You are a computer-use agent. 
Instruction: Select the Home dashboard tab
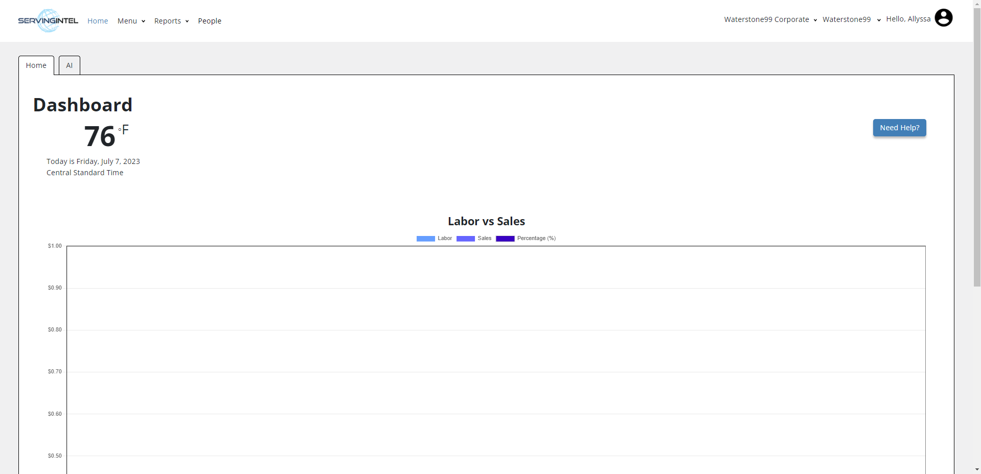click(36, 65)
